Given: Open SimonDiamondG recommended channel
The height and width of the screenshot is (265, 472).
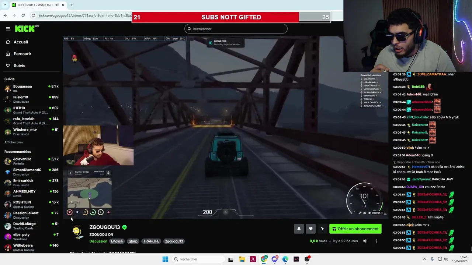Looking at the screenshot, I should coord(31,172).
